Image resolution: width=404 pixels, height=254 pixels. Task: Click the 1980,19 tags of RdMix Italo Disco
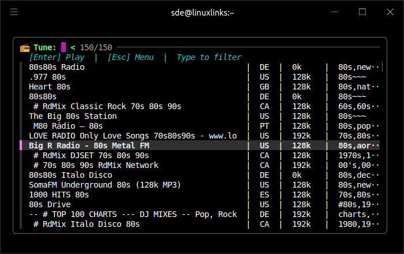tap(358, 225)
